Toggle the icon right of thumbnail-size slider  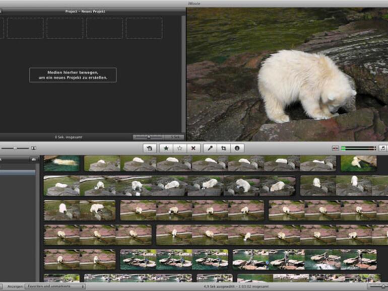(34, 148)
